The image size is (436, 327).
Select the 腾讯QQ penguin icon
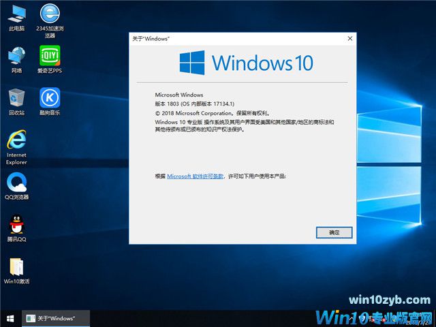pos(16,225)
